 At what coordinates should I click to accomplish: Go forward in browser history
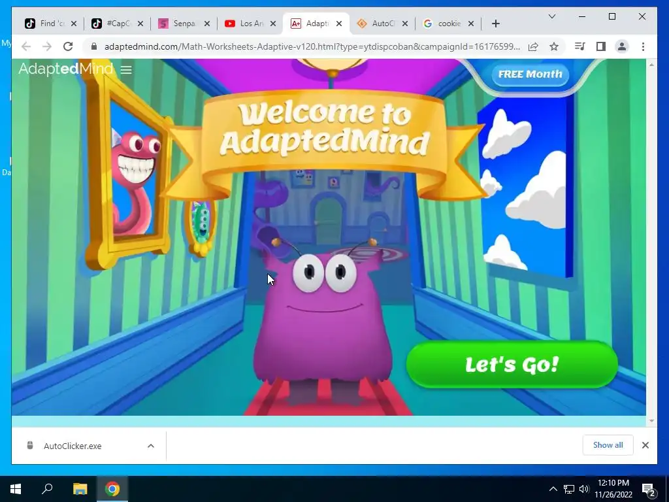click(47, 46)
